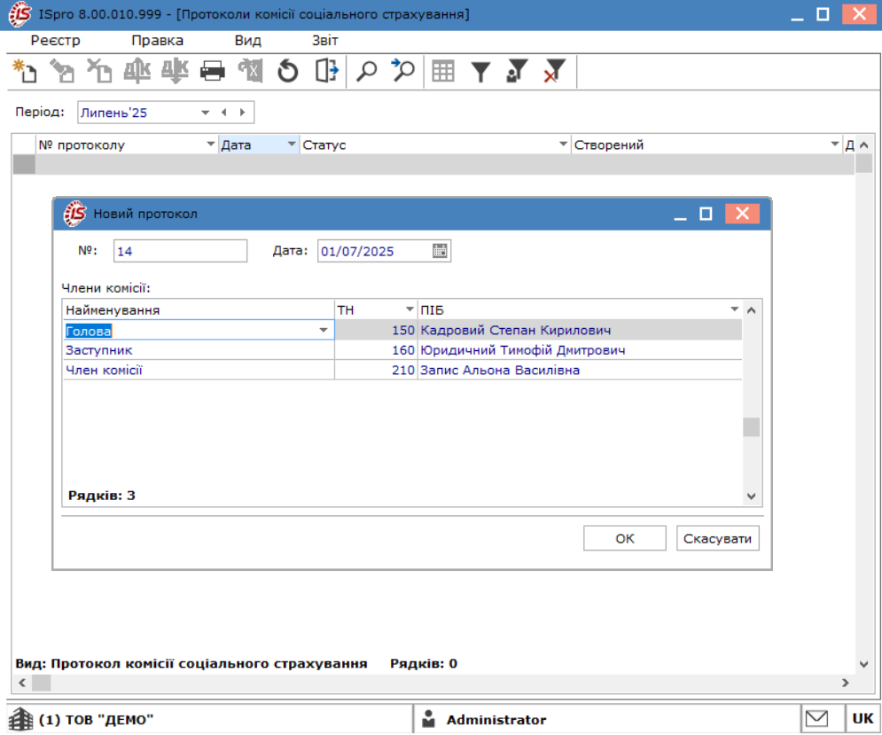The image size is (882, 735).
Task: Click the Administrator user icon
Action: (429, 719)
